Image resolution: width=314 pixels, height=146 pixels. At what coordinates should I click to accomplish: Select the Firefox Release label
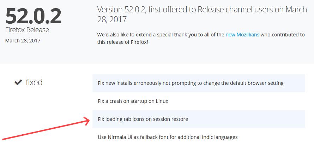(27, 30)
